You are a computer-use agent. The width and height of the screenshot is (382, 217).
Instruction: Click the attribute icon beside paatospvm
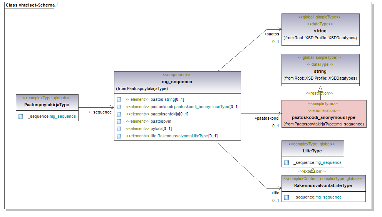119,122
